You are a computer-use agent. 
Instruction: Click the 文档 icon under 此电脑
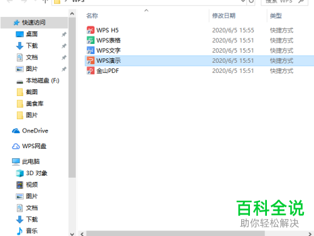pyautogui.click(x=19, y=208)
